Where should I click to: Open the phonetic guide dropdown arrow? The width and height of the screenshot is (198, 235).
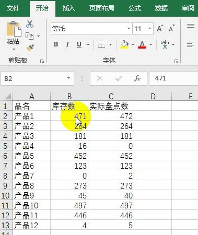pos(173,44)
